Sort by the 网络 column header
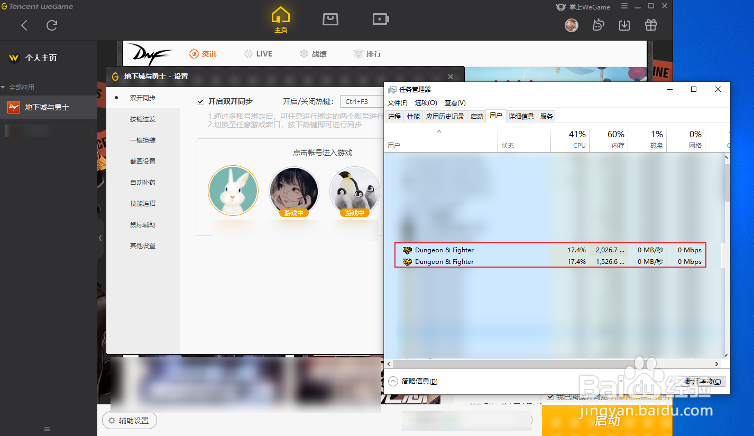This screenshot has height=436, width=754. pos(686,140)
